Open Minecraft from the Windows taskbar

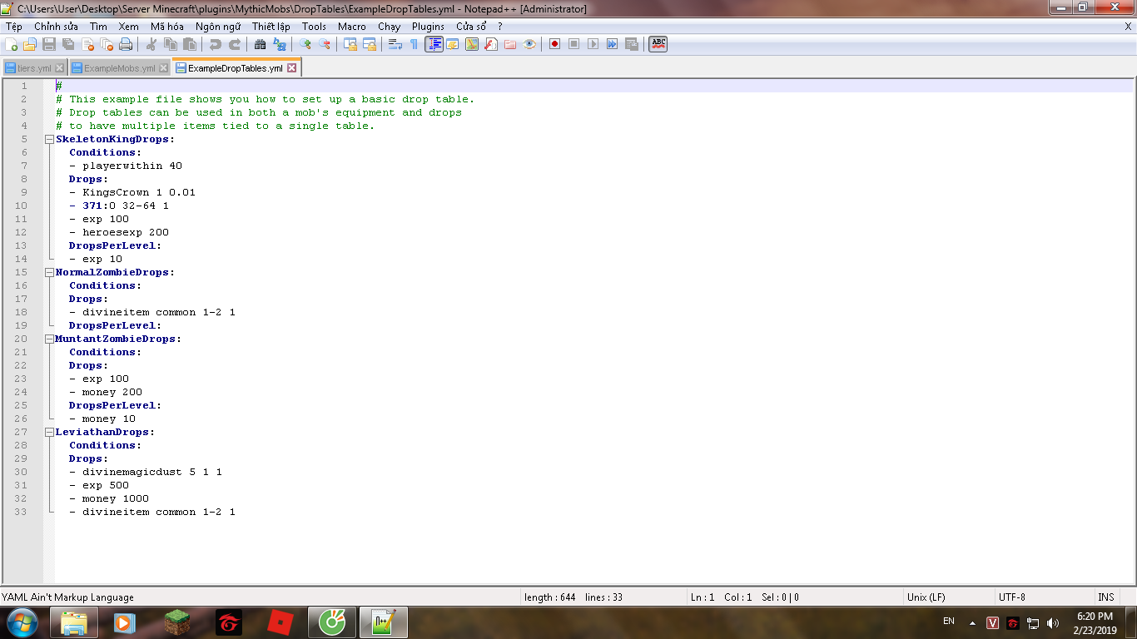click(176, 622)
